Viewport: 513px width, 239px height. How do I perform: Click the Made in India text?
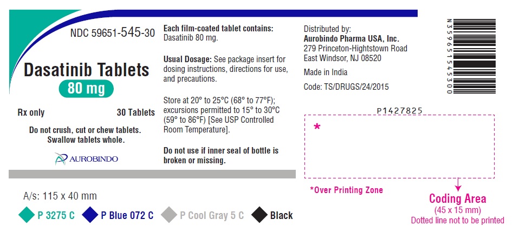(x=326, y=72)
